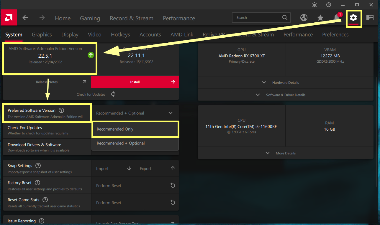
Task: Click the Factory Reset undo icon
Action: pos(173,185)
